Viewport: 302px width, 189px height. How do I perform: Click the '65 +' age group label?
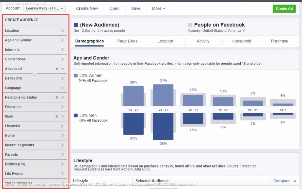coord(283,110)
